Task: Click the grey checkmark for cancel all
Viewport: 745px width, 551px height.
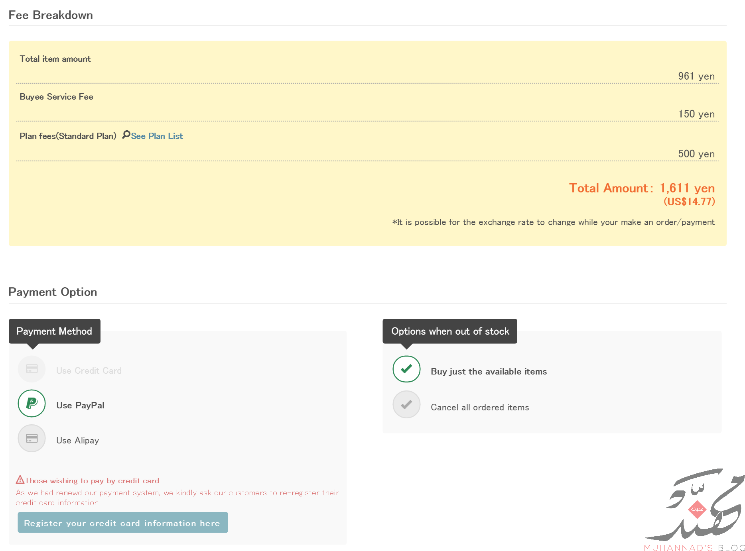Action: (x=406, y=405)
